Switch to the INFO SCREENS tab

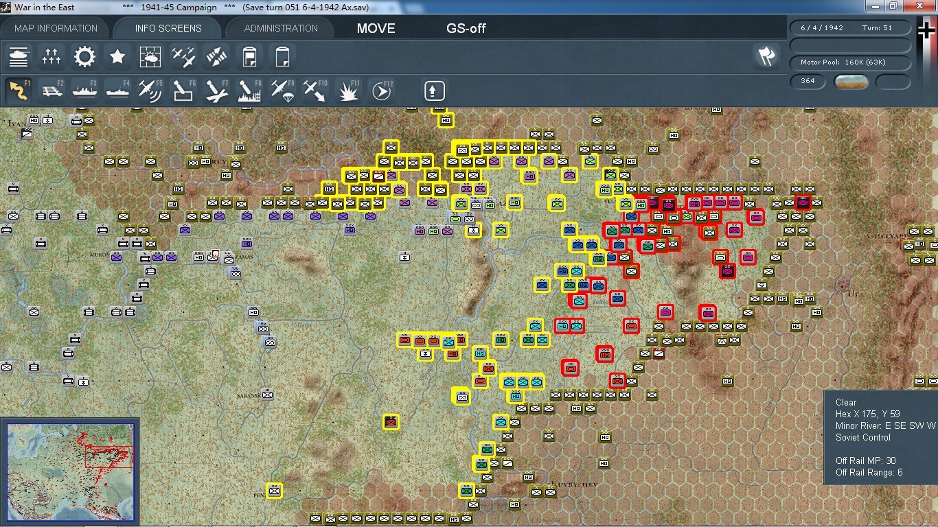pyautogui.click(x=168, y=28)
